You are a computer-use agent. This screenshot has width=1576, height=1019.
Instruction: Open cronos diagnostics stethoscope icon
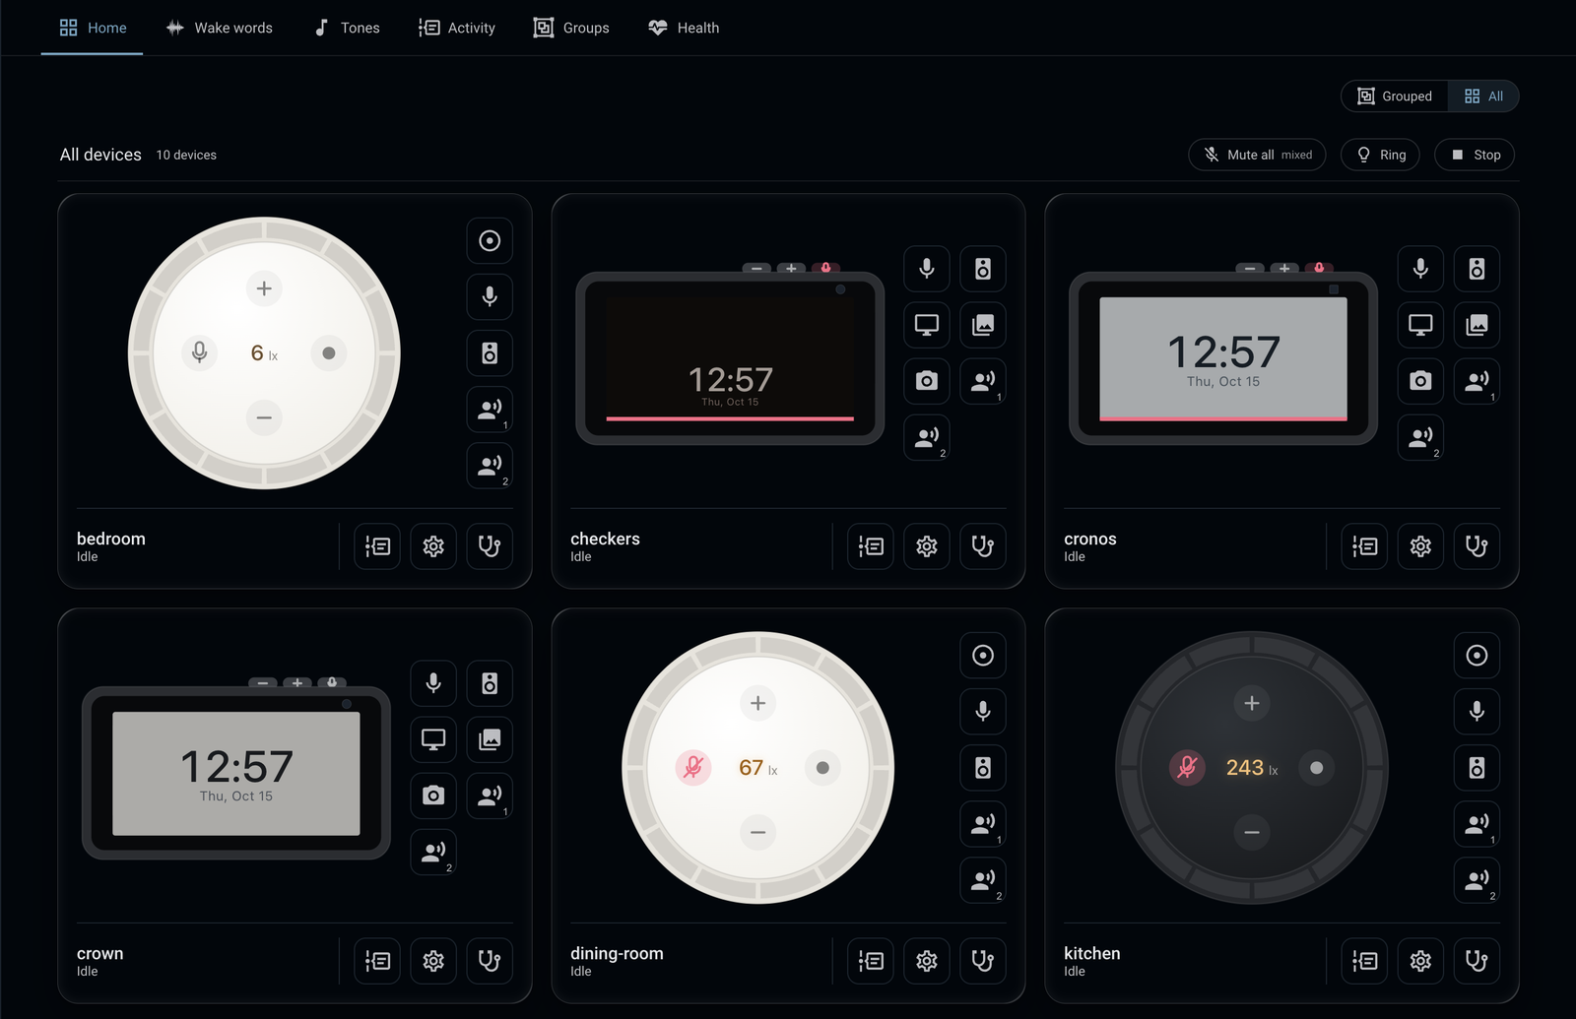[x=1477, y=546]
